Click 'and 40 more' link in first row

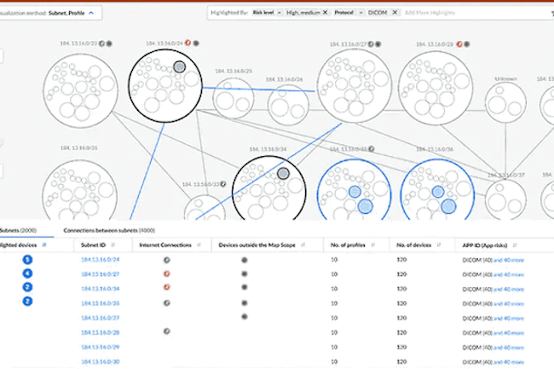(x=510, y=259)
